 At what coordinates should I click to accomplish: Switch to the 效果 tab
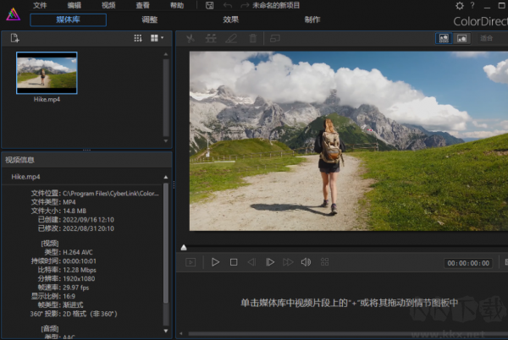230,19
